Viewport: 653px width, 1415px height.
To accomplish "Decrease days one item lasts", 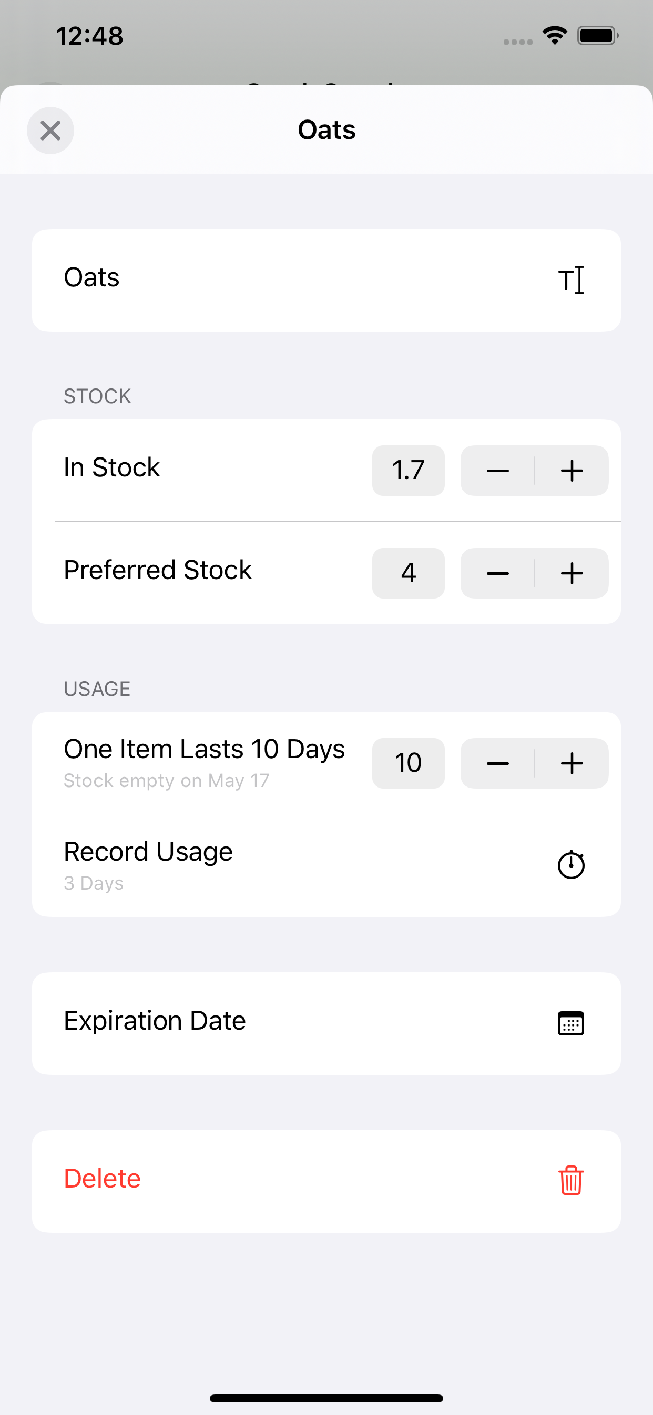I will pos(498,763).
